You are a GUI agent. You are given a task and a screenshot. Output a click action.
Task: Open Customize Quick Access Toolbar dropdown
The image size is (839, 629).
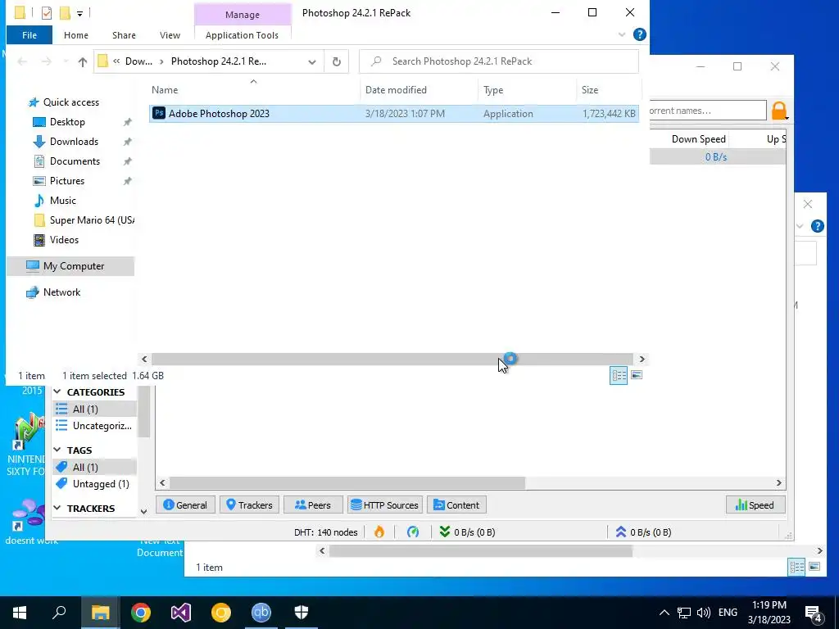tap(79, 13)
